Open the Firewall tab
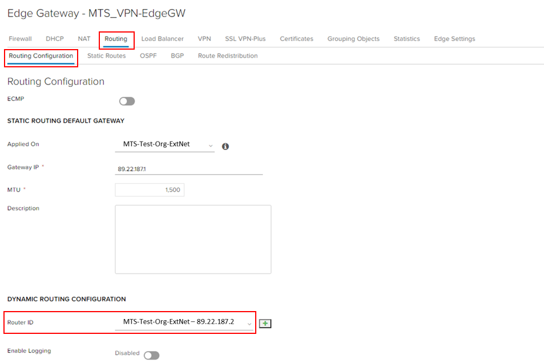 coord(20,39)
